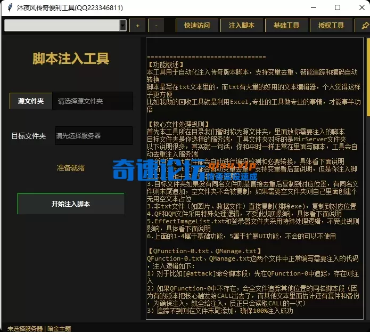Image resolution: width=370 pixels, height=332 pixels.
Task: Click the feather app icon in title bar
Action: pyautogui.click(x=10, y=7)
